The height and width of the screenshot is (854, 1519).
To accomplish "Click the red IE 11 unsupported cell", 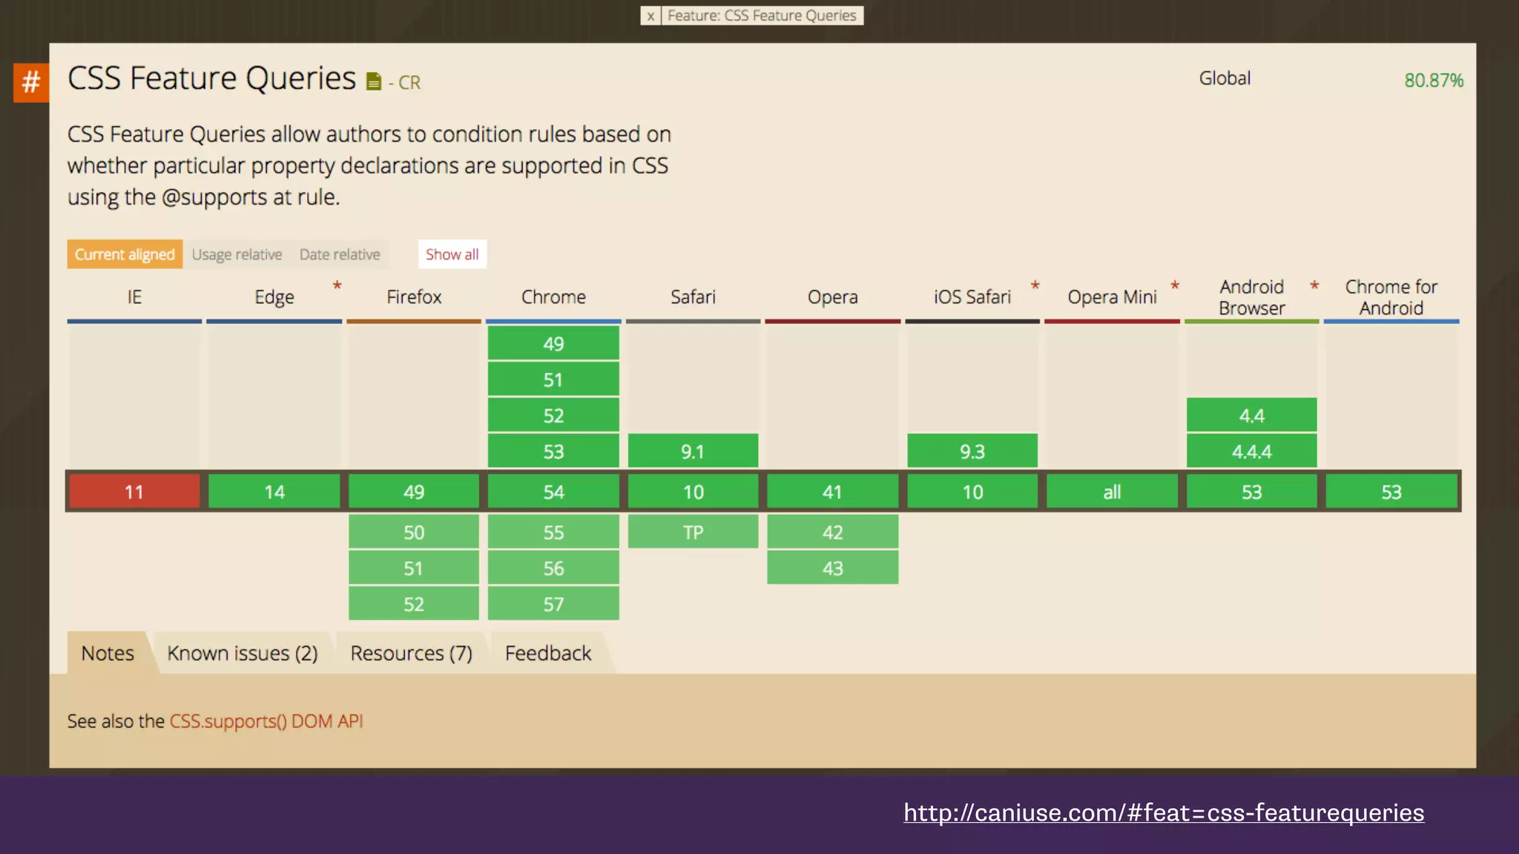I will pos(134,492).
